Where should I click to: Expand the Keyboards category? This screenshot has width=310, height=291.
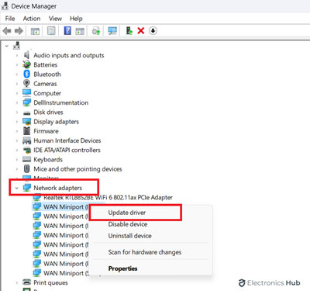[x=17, y=160]
